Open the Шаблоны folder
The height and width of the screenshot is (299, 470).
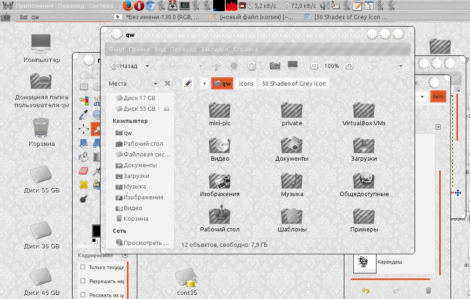pyautogui.click(x=292, y=220)
